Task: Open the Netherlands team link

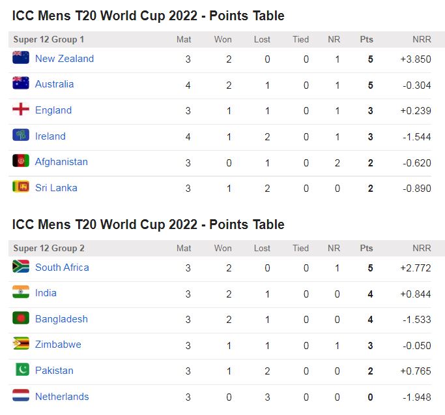Action: coord(62,397)
